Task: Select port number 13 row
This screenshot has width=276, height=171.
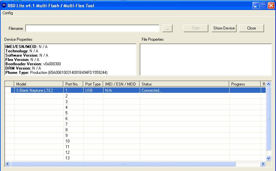Action: click(x=135, y=158)
